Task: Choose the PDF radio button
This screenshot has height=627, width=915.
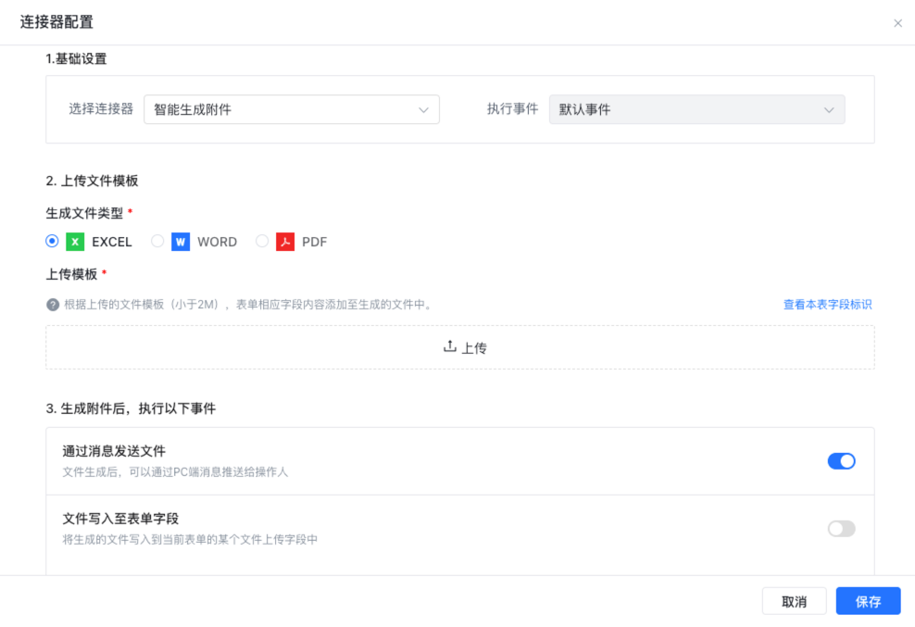Action: (x=262, y=241)
